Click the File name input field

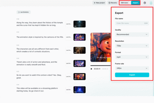[132, 23]
